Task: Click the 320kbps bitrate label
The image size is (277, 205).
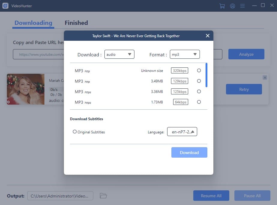Action: tap(179, 70)
